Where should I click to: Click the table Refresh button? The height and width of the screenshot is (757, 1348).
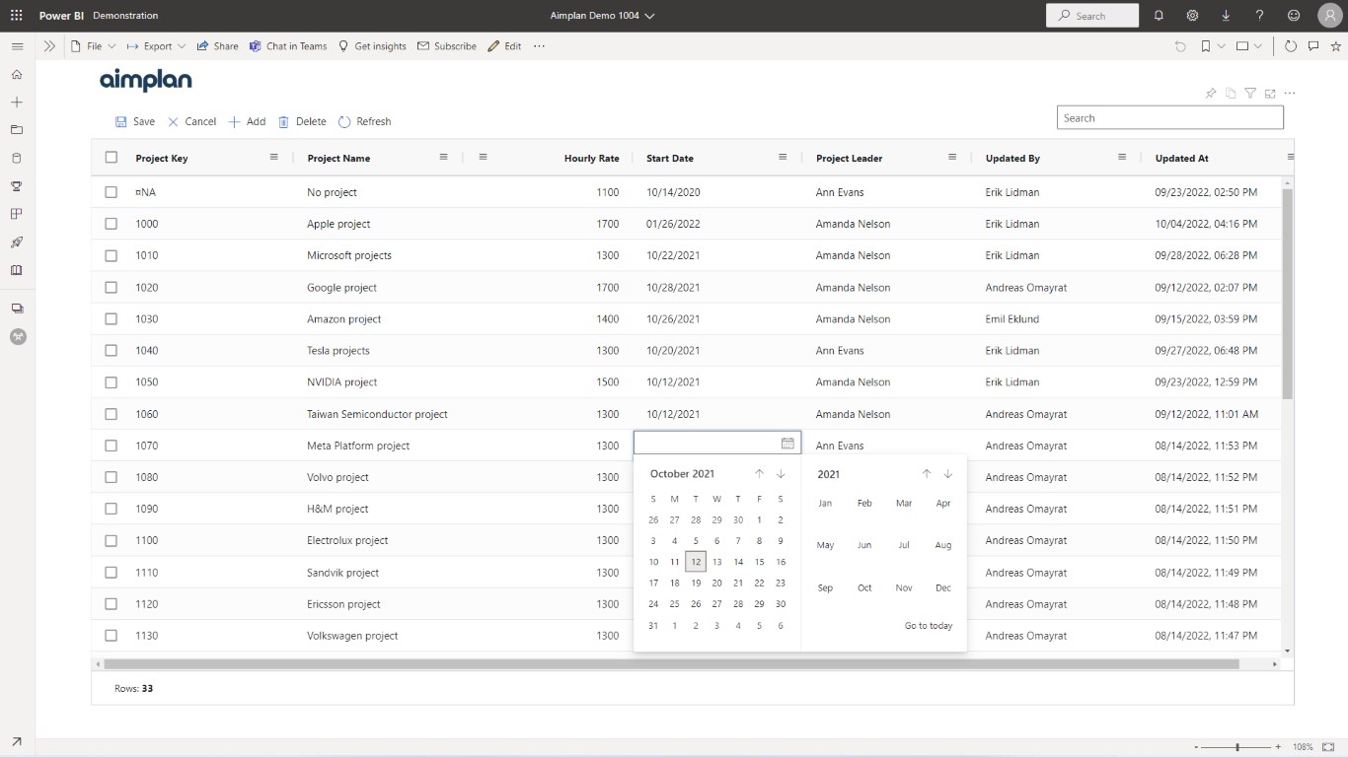(x=364, y=121)
